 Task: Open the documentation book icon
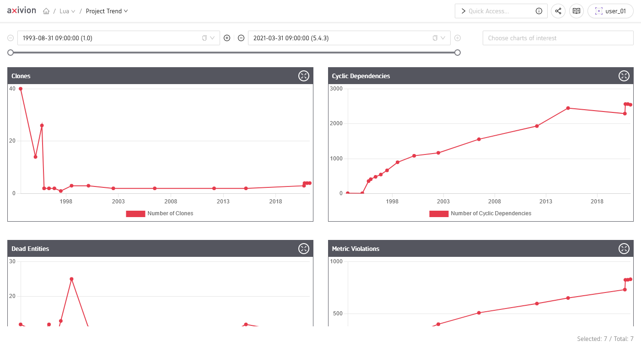tap(576, 11)
